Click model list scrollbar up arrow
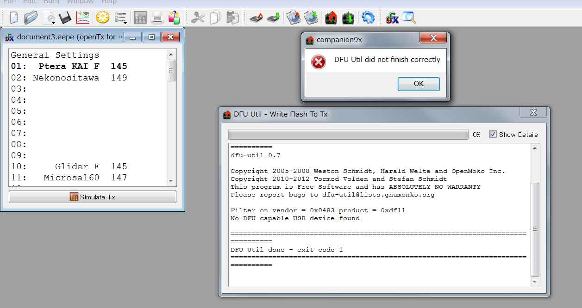This screenshot has width=582, height=308. coord(171,54)
